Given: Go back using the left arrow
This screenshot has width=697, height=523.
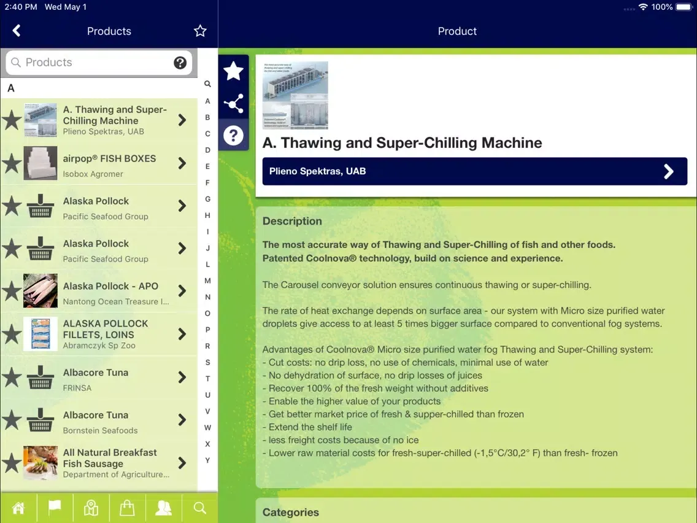Looking at the screenshot, I should pos(17,31).
